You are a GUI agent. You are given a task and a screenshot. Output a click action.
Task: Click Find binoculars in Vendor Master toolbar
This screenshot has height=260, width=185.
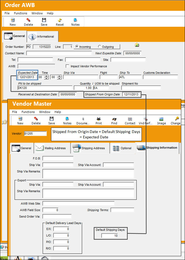point(114,119)
